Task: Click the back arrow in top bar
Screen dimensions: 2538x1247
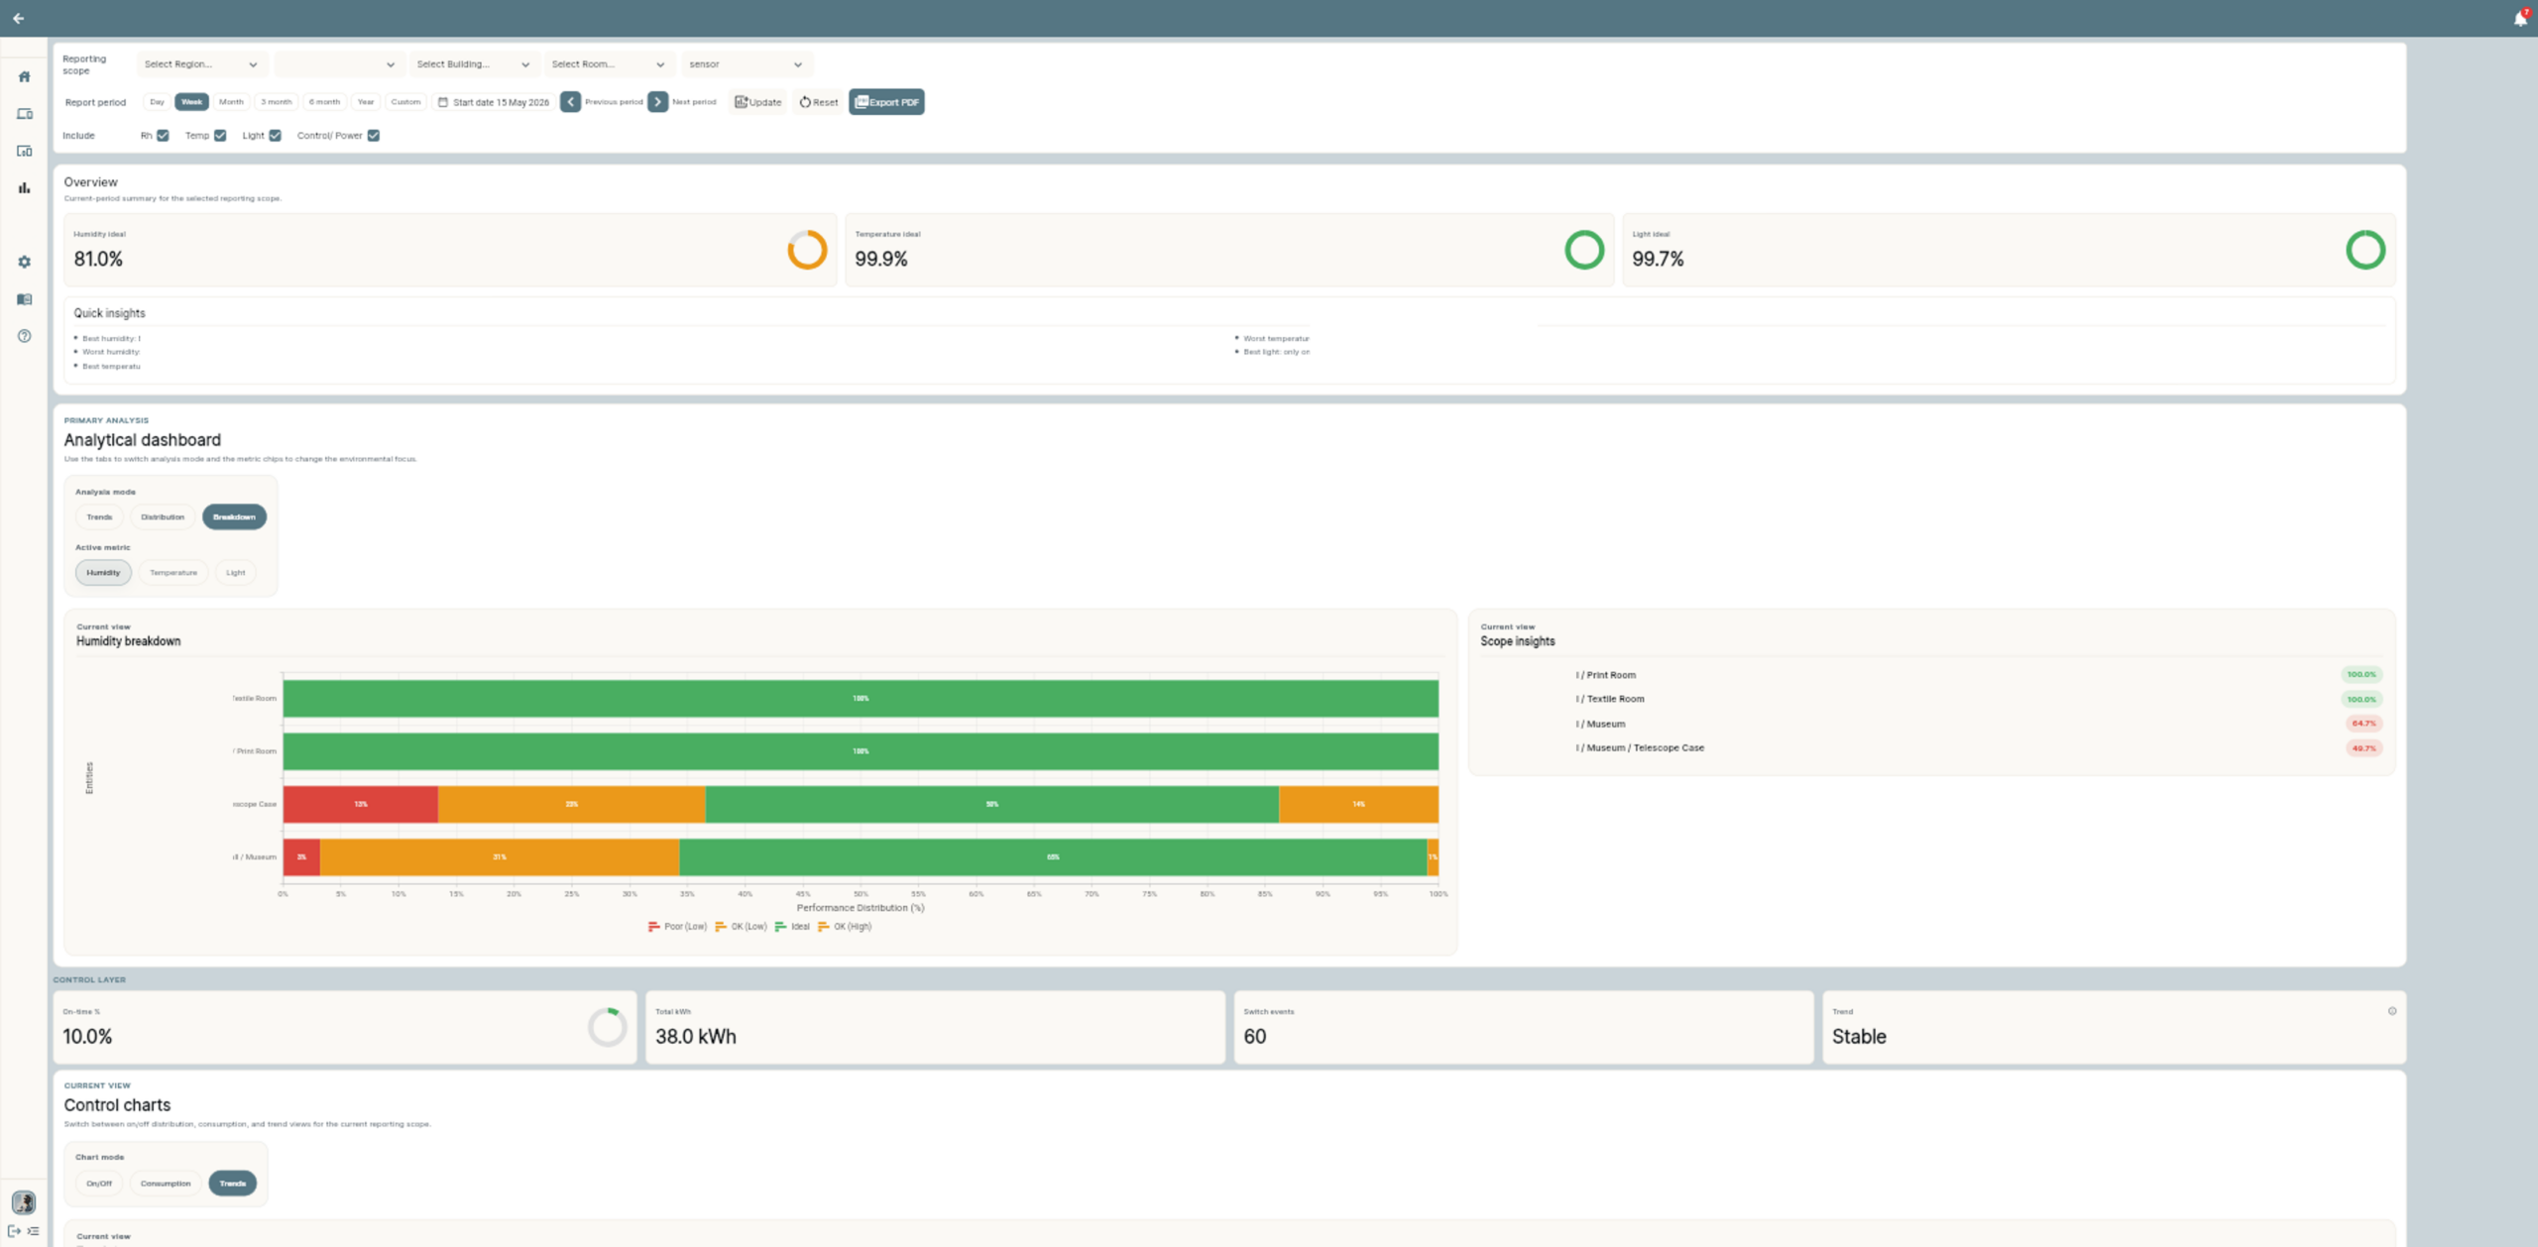Action: (x=18, y=18)
